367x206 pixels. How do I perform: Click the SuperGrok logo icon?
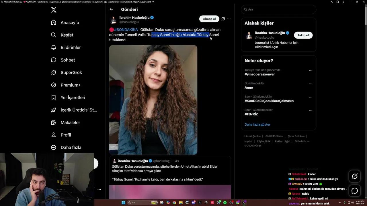coord(54,72)
